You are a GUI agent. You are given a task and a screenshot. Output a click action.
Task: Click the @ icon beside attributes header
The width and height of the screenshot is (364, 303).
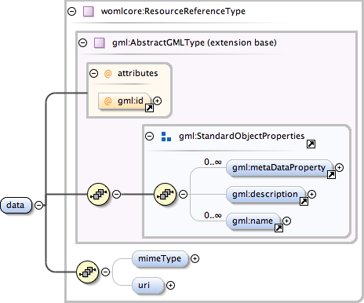(x=107, y=74)
